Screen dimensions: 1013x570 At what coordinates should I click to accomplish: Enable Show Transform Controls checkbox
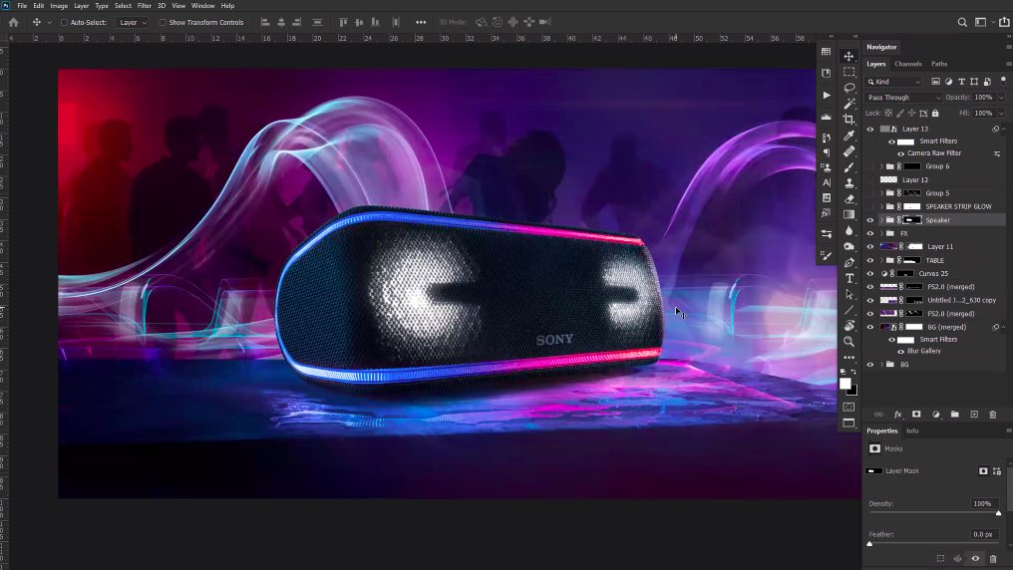point(163,22)
